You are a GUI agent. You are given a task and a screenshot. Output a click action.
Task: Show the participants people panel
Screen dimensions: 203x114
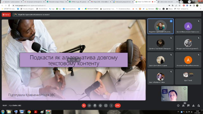tap(183, 105)
